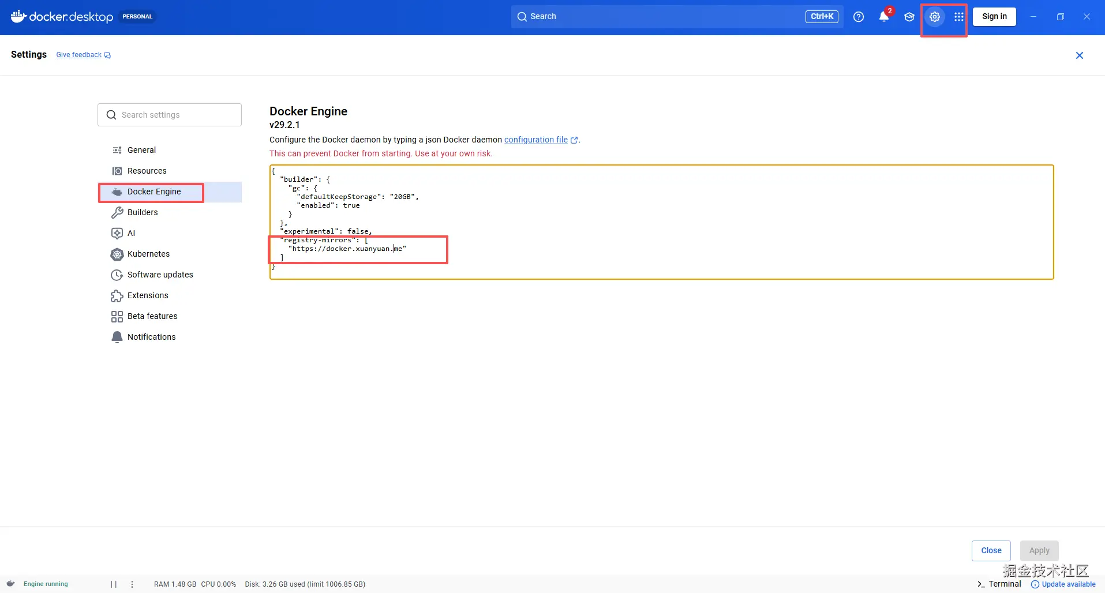Click the Docker Desktop whale logo
The image size is (1105, 593).
coord(18,16)
